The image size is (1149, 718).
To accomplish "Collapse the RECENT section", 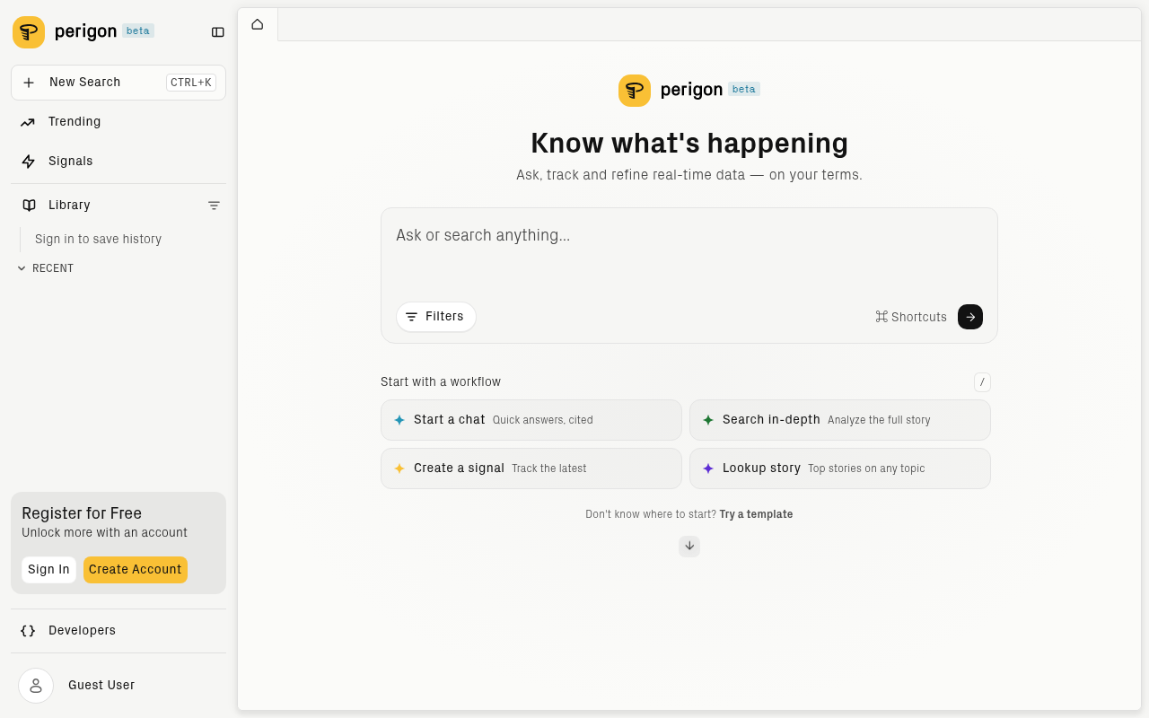I will pos(22,267).
